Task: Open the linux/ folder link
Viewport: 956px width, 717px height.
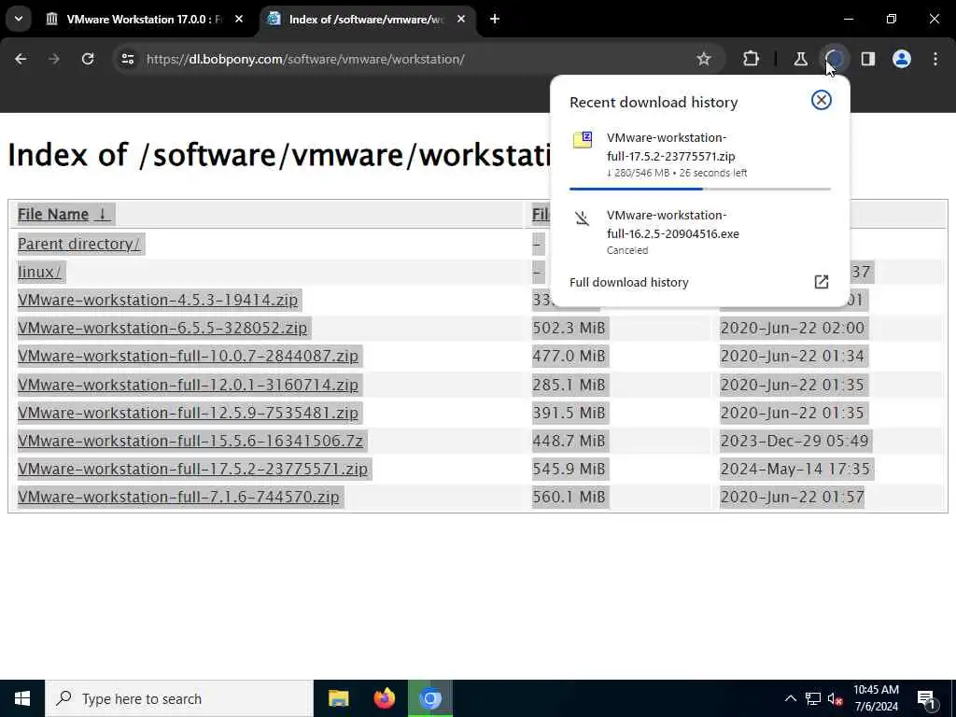Action: (x=39, y=272)
